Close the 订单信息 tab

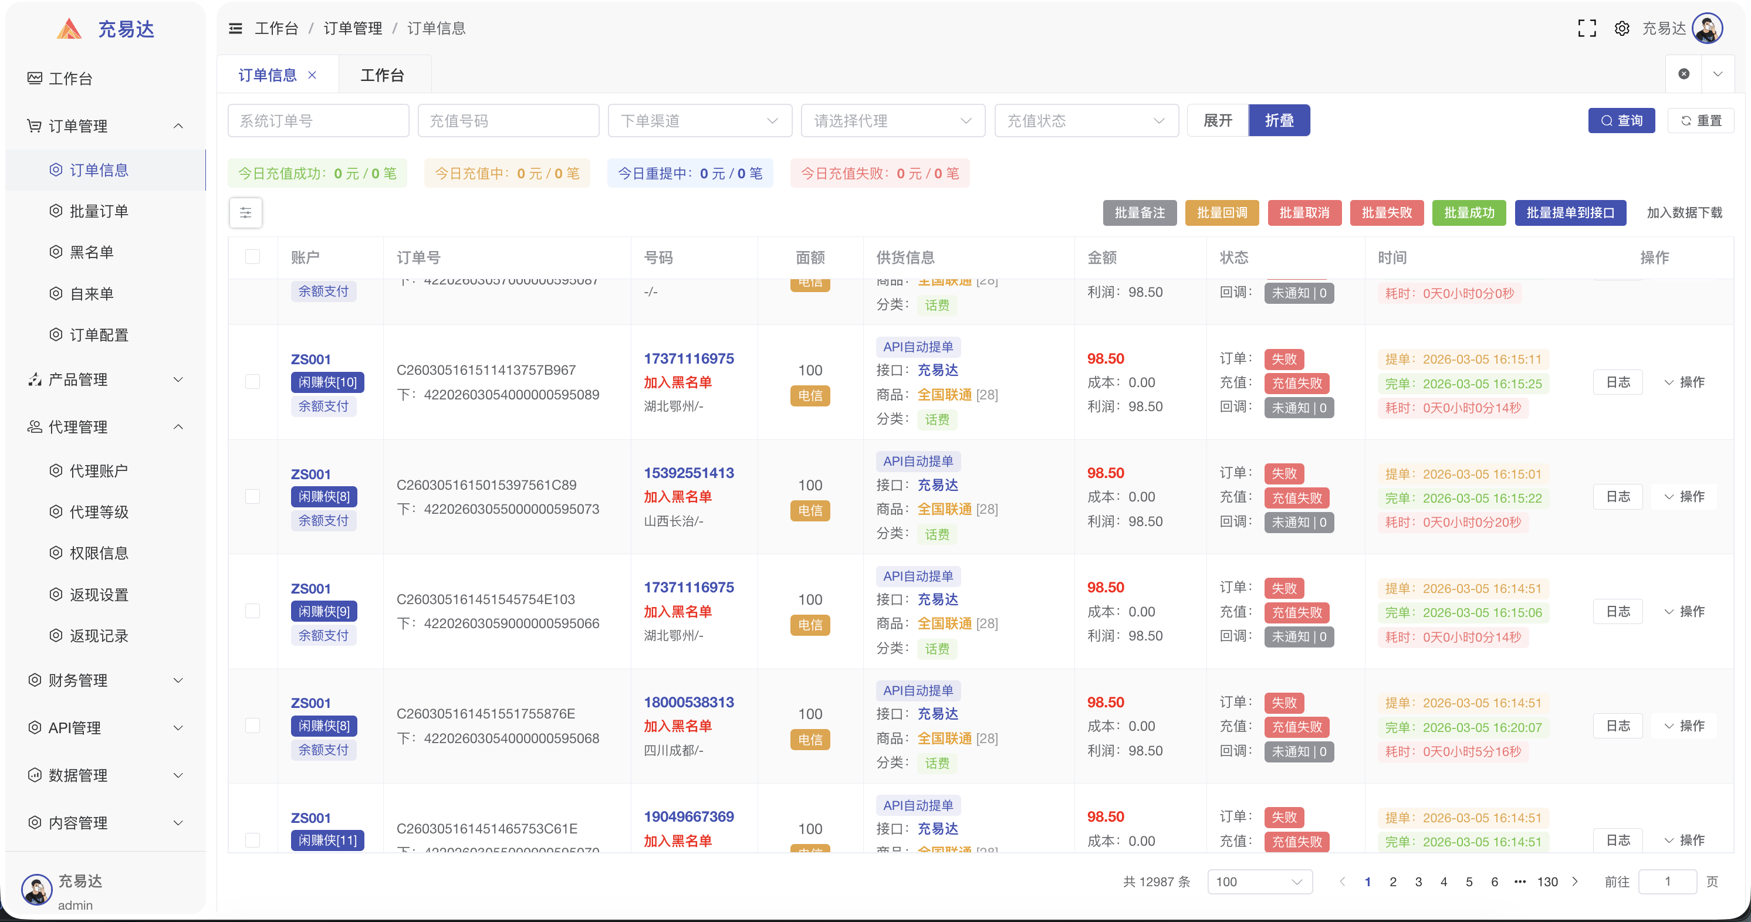(x=312, y=74)
